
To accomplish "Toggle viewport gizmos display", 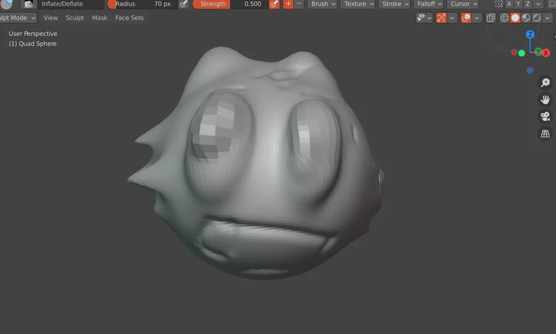I will (x=441, y=18).
